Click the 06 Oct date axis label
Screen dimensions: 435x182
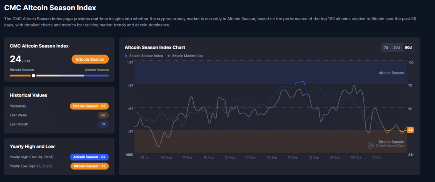point(356,157)
